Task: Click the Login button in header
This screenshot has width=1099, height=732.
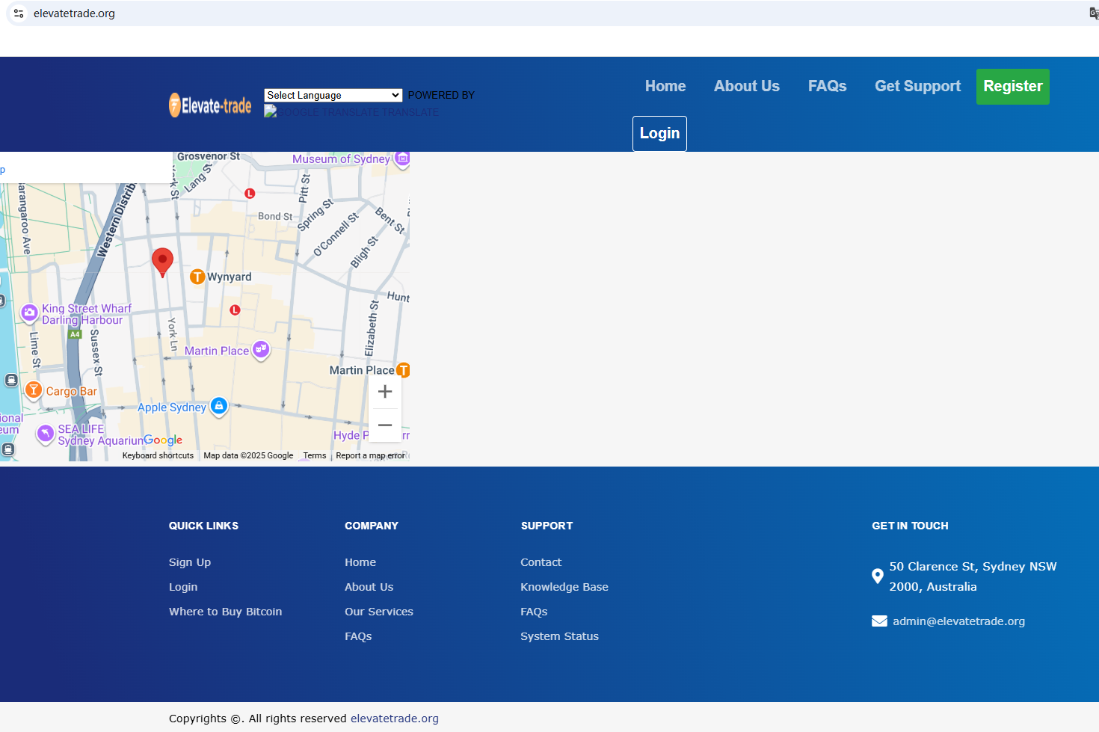Action: click(x=659, y=133)
